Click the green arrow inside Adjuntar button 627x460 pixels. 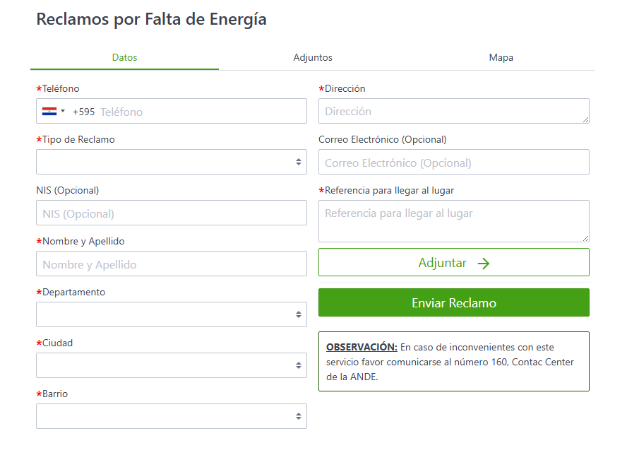[x=485, y=263]
